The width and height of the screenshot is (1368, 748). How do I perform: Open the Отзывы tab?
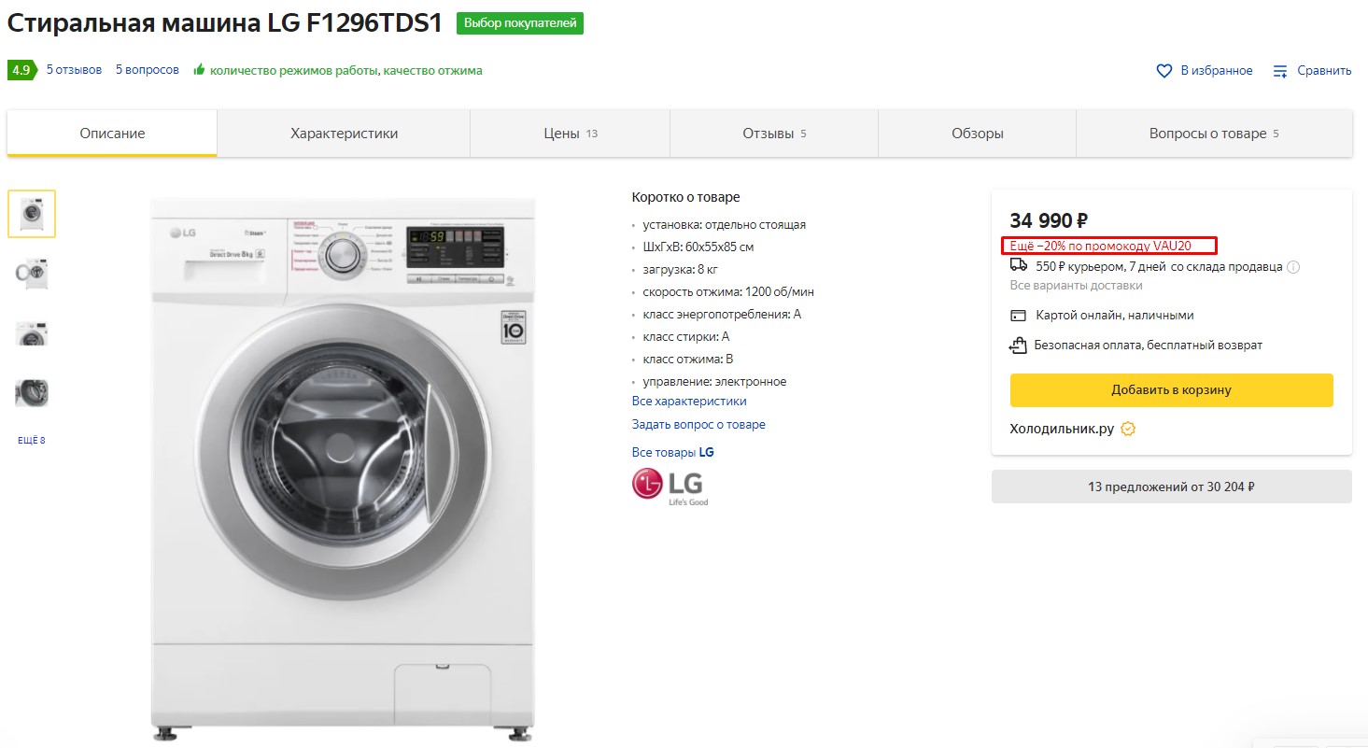click(x=774, y=134)
